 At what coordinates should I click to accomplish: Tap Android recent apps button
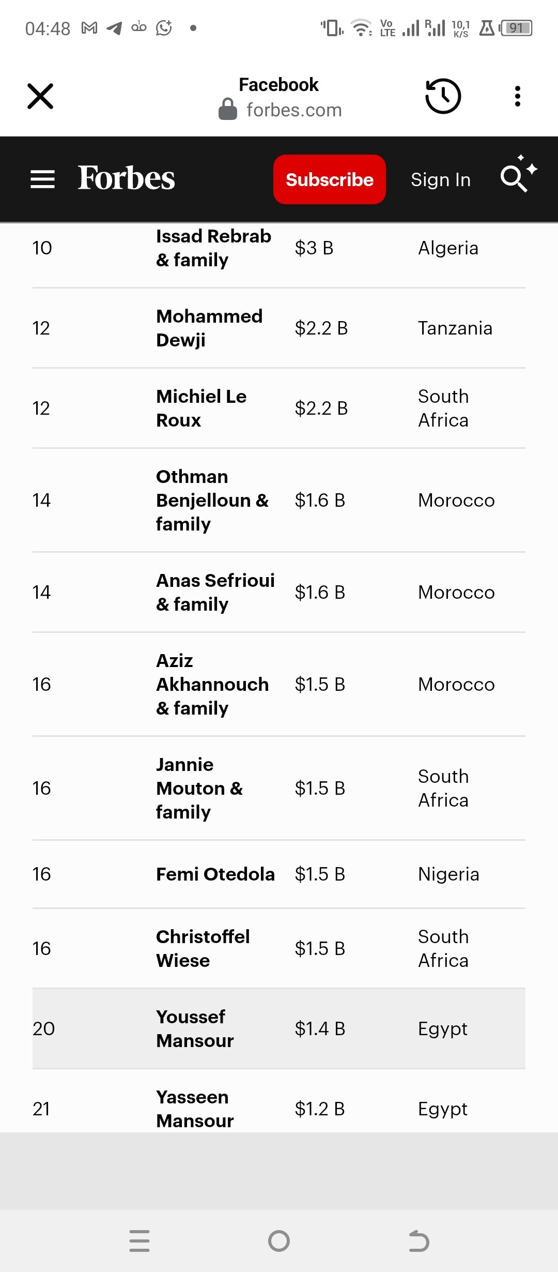139,1241
